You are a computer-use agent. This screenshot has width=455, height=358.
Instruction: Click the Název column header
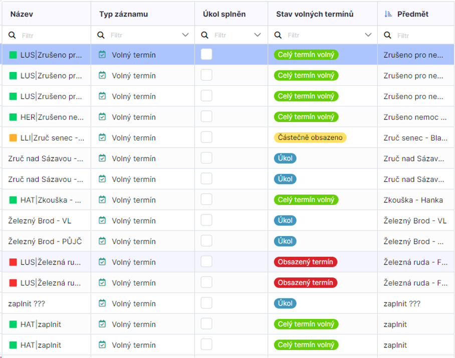click(x=22, y=14)
